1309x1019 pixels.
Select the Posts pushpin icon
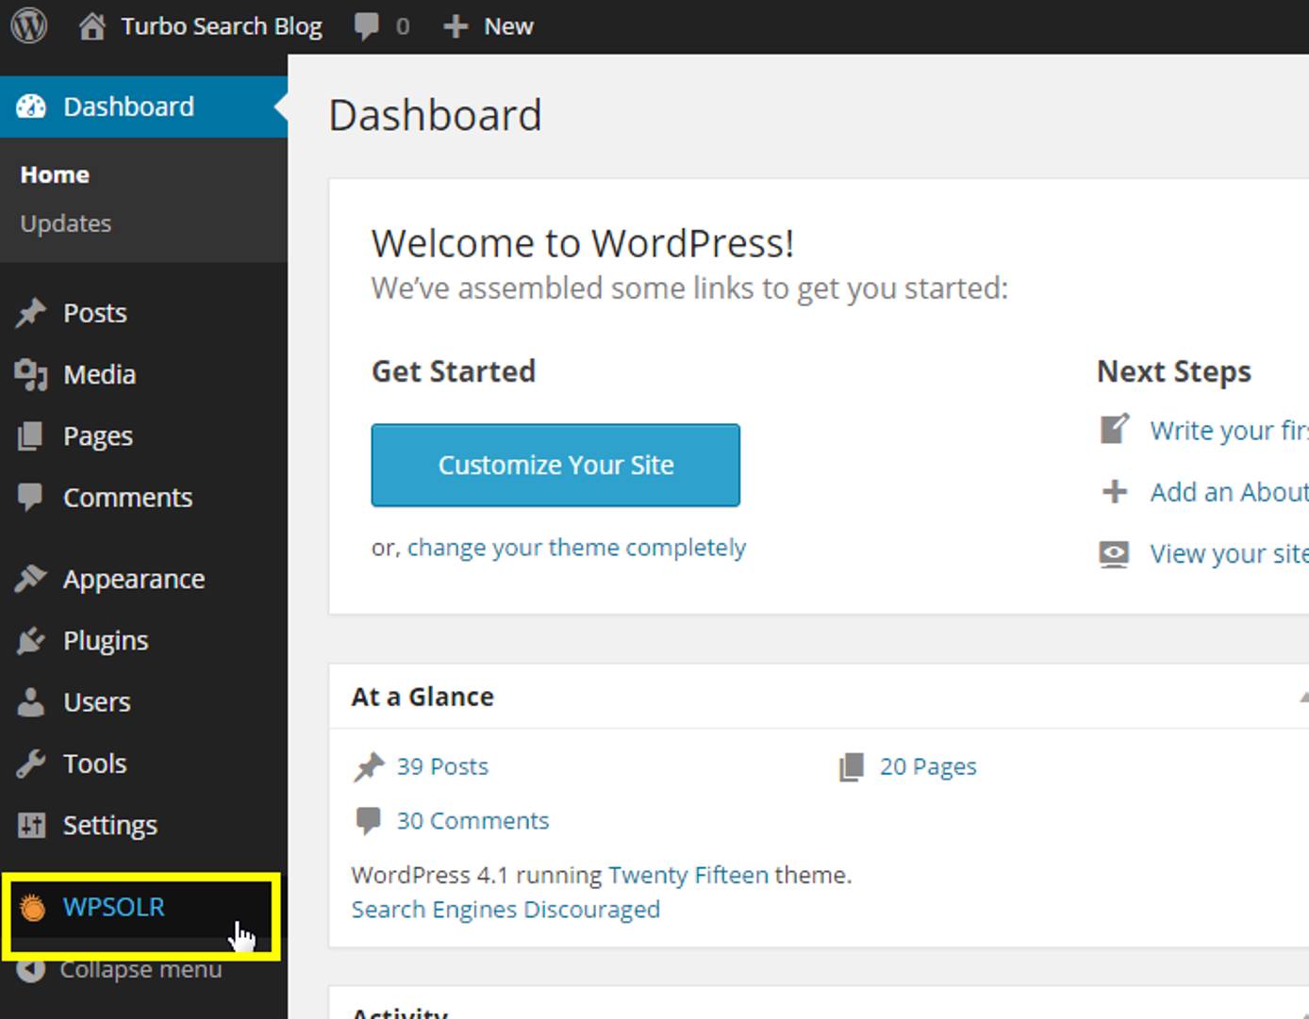tap(31, 312)
